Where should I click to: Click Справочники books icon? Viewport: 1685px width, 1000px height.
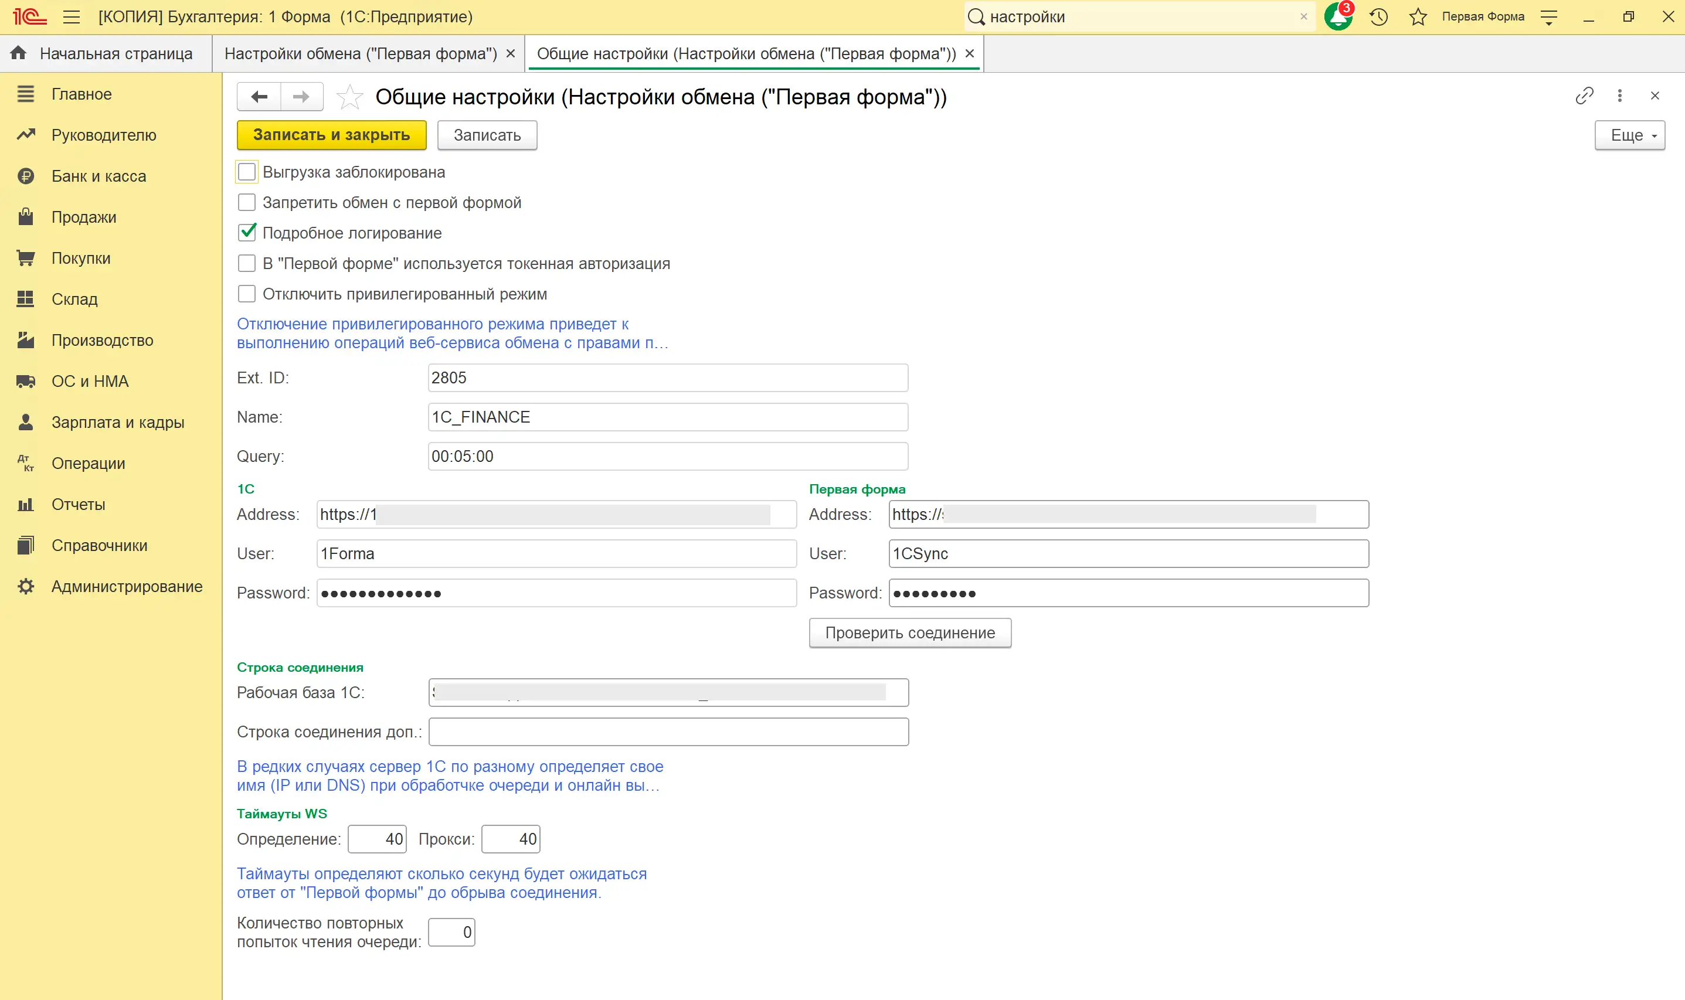pos(26,546)
